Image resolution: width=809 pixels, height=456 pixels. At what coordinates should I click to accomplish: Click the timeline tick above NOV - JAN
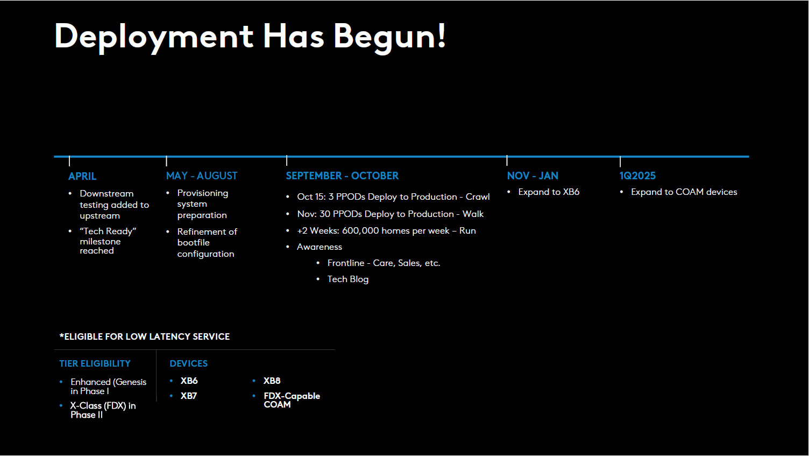507,160
